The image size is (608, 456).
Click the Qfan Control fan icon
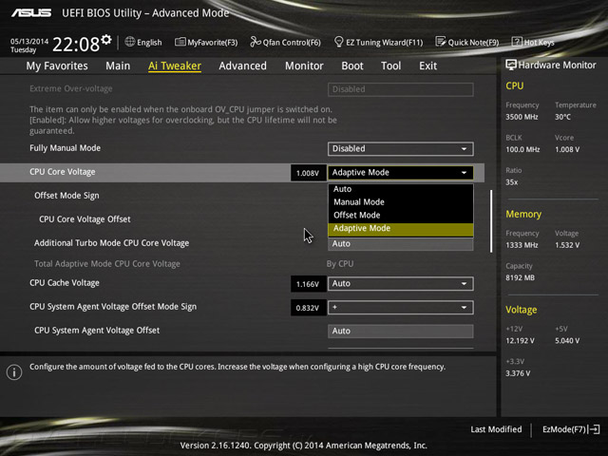point(256,42)
